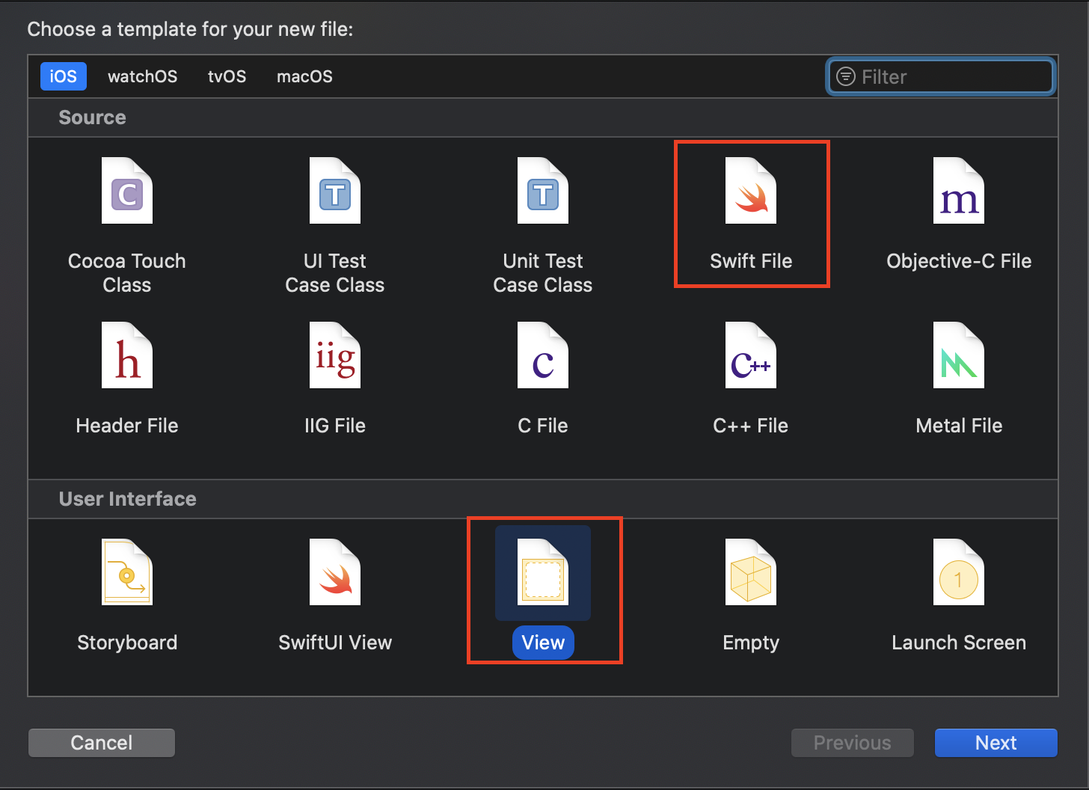1089x790 pixels.
Task: Click the "SwiftUI View" label text
Action: pyautogui.click(x=335, y=643)
